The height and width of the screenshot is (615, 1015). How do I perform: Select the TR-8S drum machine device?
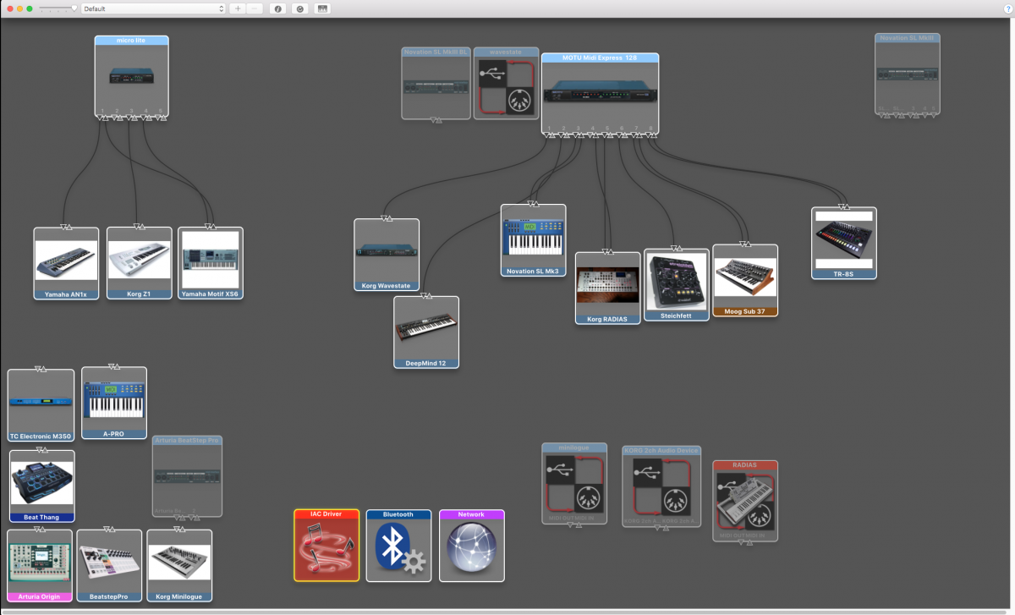click(x=843, y=243)
